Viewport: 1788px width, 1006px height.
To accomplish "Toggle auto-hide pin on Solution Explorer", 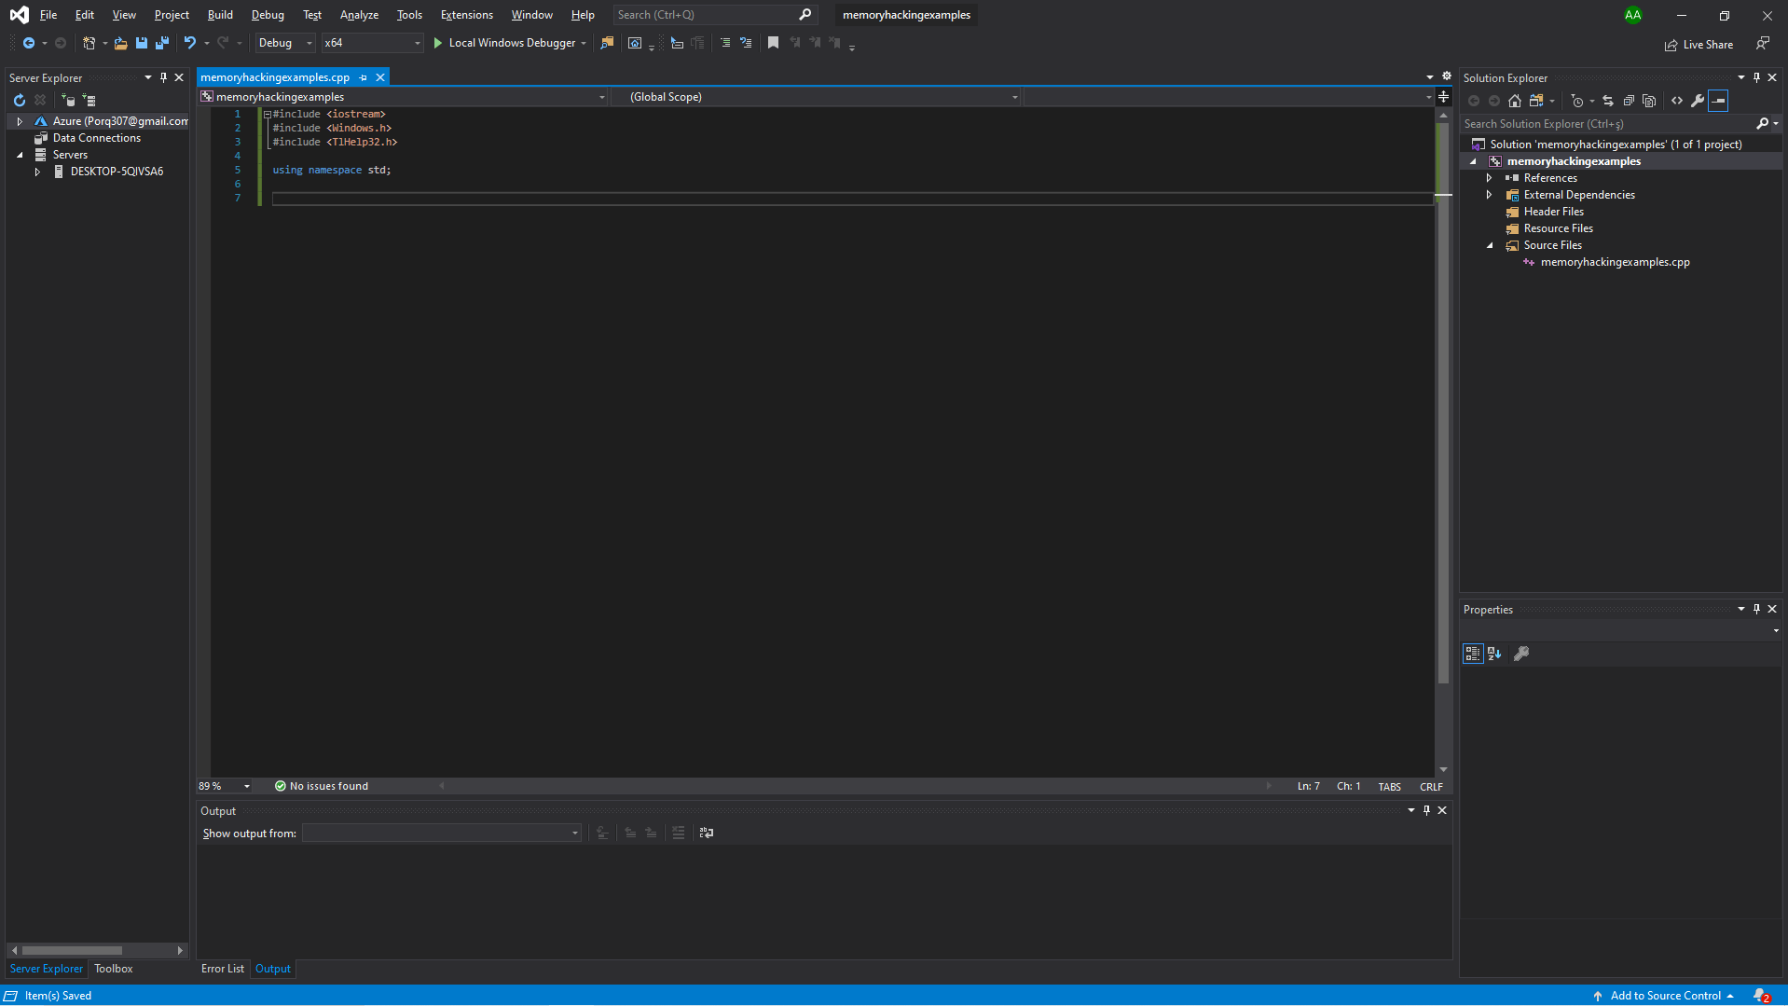I will click(1756, 77).
